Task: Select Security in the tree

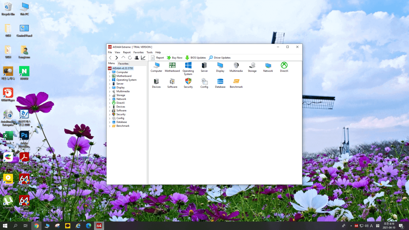Action: coord(119,114)
